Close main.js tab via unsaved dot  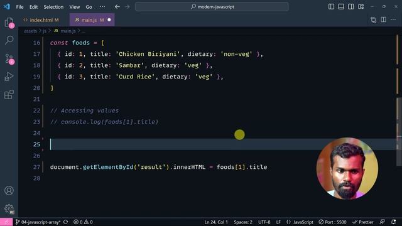[109, 19]
